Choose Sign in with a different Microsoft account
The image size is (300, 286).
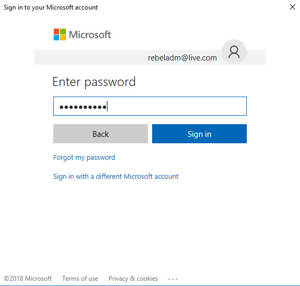116,176
